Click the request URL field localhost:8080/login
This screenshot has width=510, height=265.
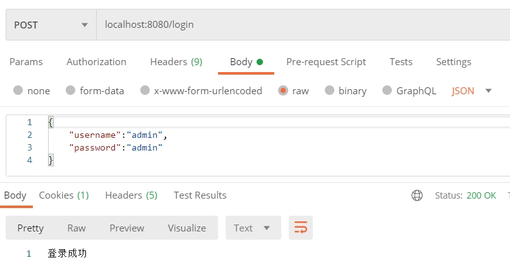303,25
